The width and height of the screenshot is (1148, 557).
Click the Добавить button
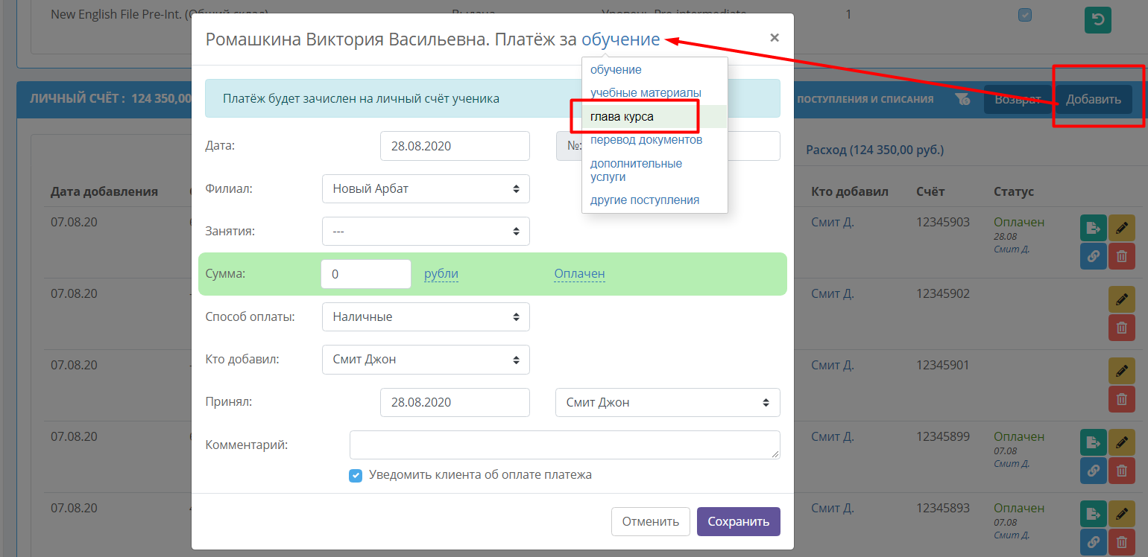[1094, 99]
